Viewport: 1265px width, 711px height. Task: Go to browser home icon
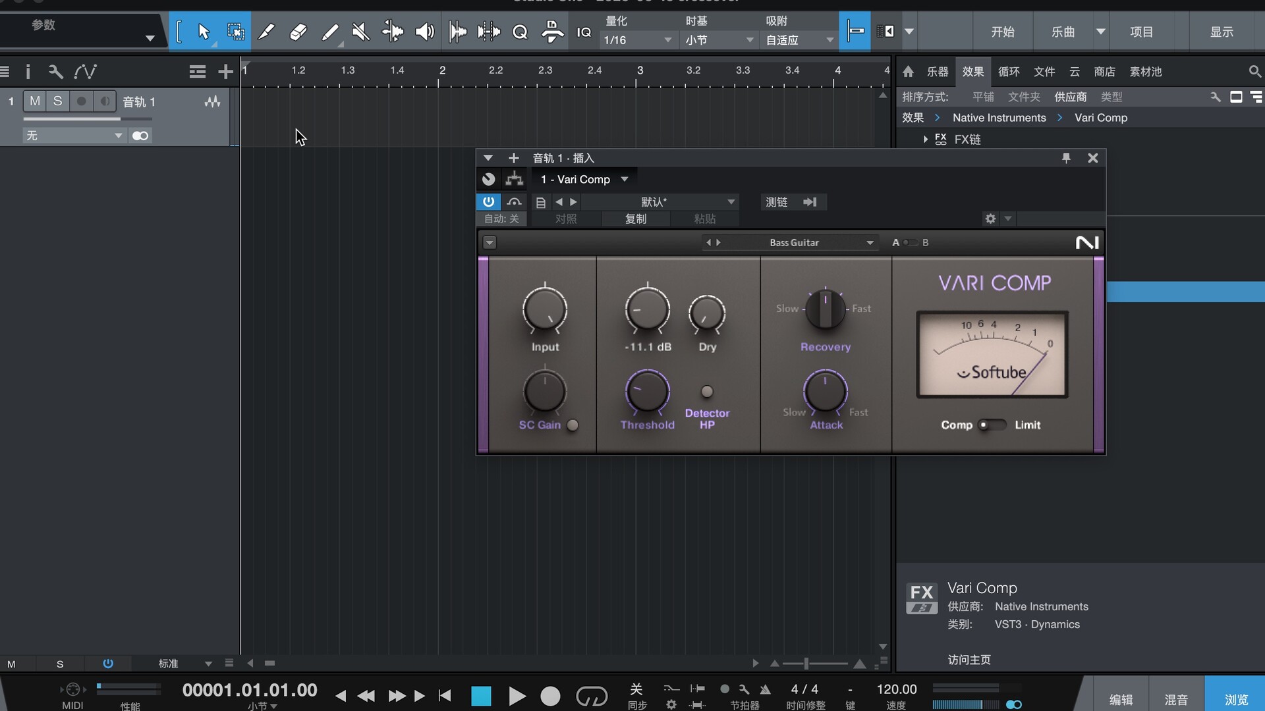pyautogui.click(x=908, y=71)
